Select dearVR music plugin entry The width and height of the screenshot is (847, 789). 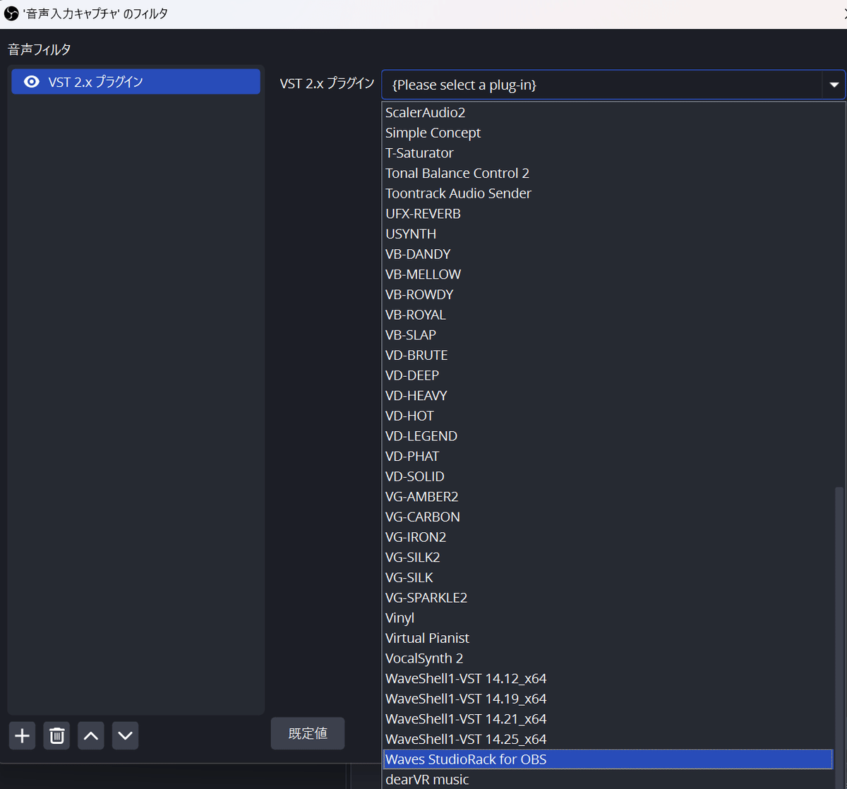point(608,780)
